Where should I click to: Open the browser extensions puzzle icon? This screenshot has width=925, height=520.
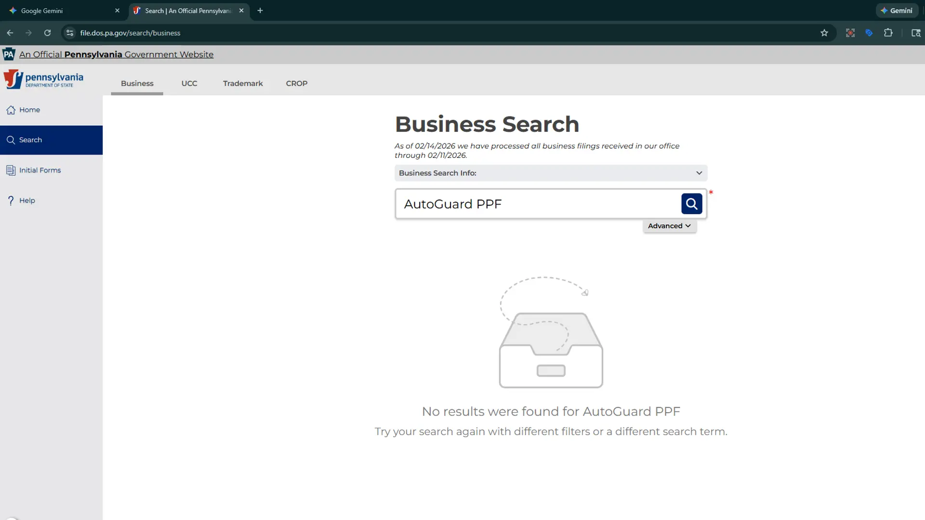tap(888, 33)
